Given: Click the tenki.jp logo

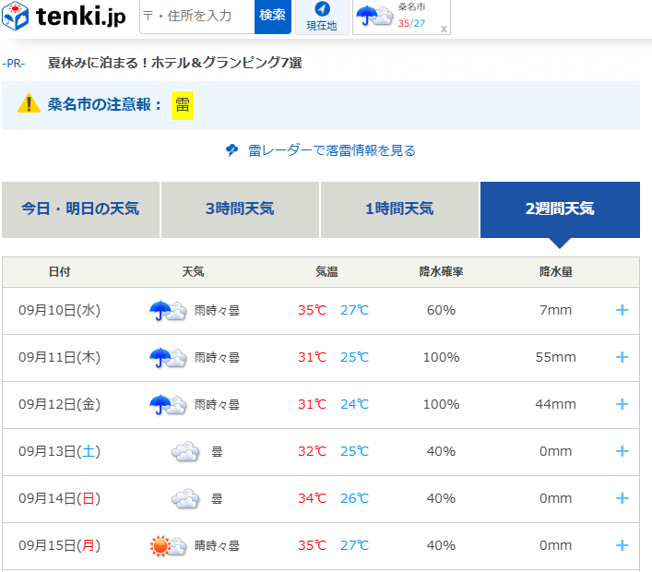Looking at the screenshot, I should click(x=65, y=16).
